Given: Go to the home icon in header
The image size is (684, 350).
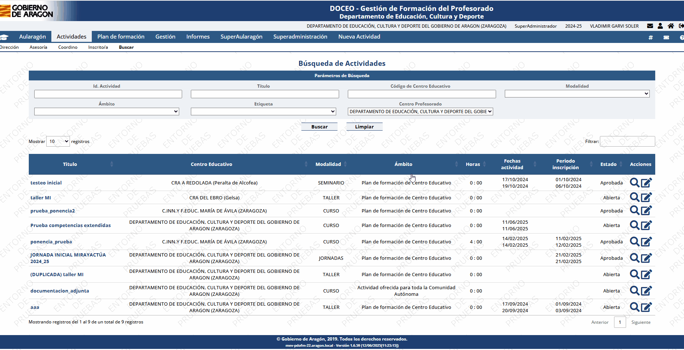Looking at the screenshot, I should click(x=671, y=26).
